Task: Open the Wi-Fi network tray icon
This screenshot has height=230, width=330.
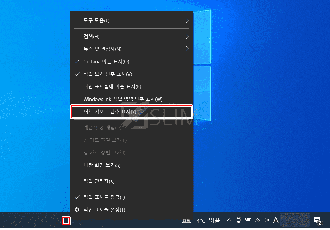Action: pos(257,220)
